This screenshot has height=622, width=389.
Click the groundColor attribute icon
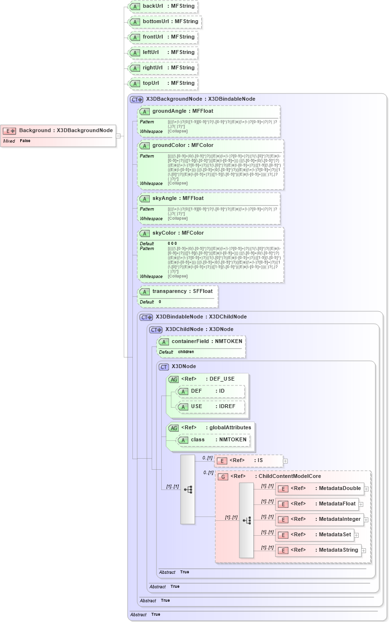point(145,146)
